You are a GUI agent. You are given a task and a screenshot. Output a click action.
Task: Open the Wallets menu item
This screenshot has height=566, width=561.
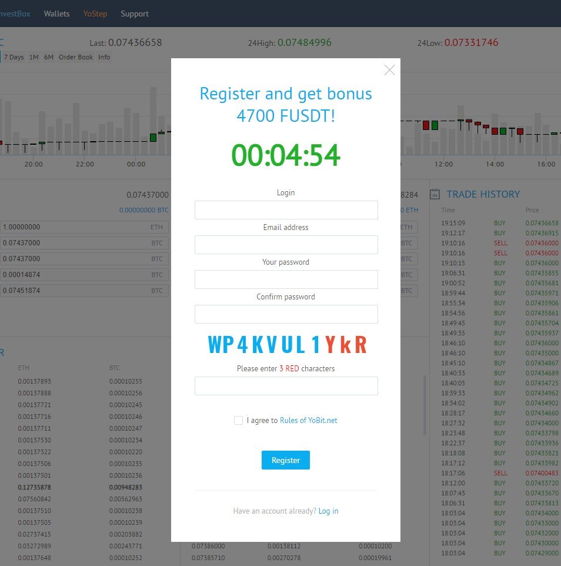pos(56,14)
